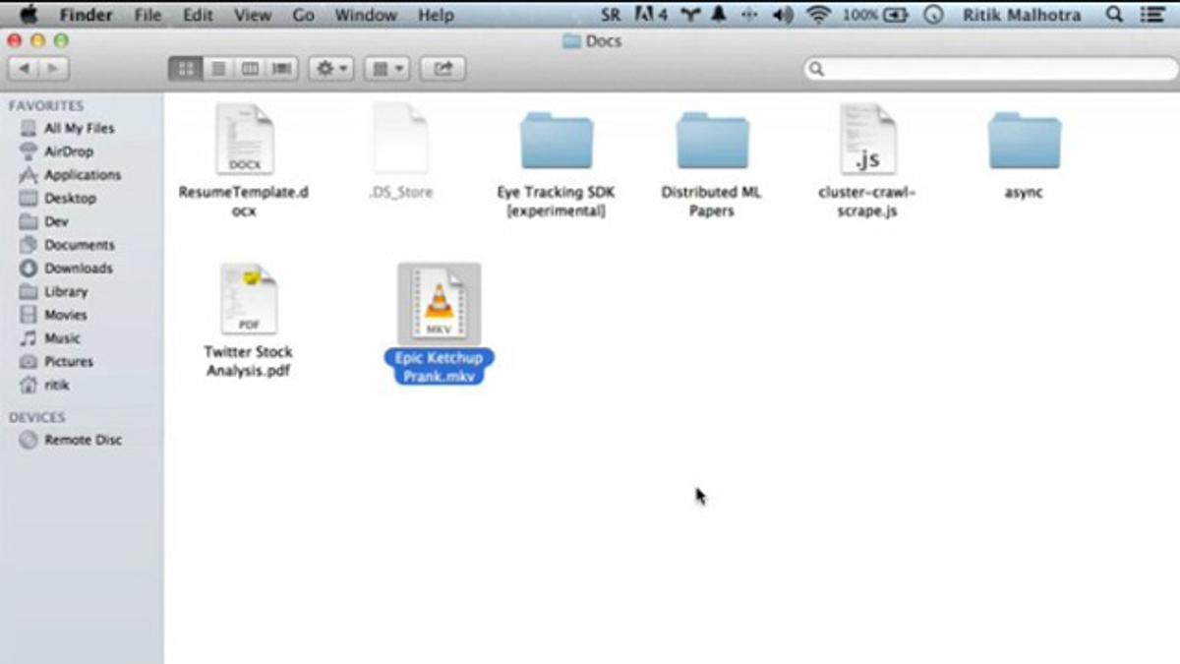Switch to Cover Flow view

(282, 69)
